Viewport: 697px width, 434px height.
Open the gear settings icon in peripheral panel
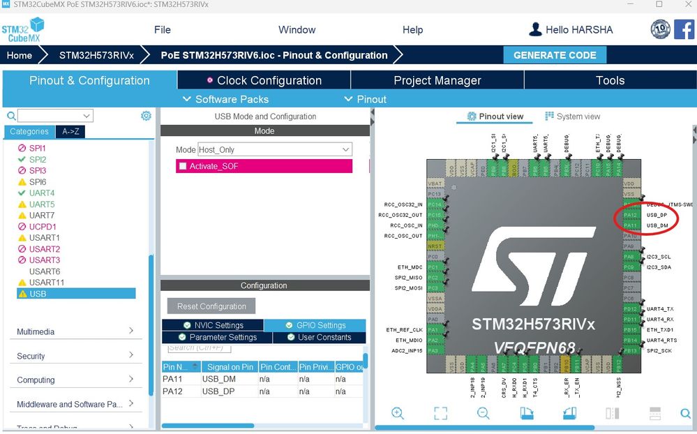(146, 116)
